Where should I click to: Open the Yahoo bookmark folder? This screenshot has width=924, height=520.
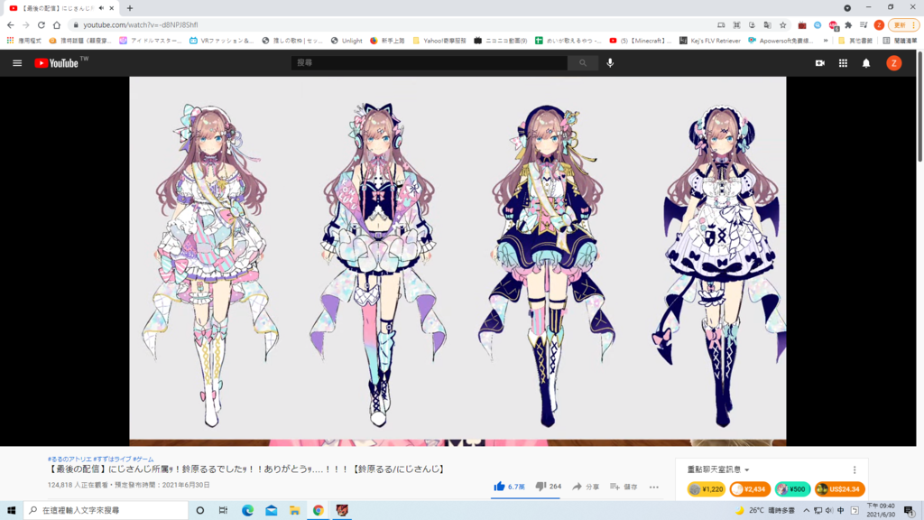(x=439, y=41)
